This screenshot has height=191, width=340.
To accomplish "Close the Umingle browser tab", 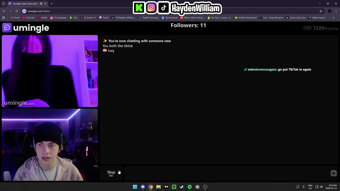I will point(45,3).
